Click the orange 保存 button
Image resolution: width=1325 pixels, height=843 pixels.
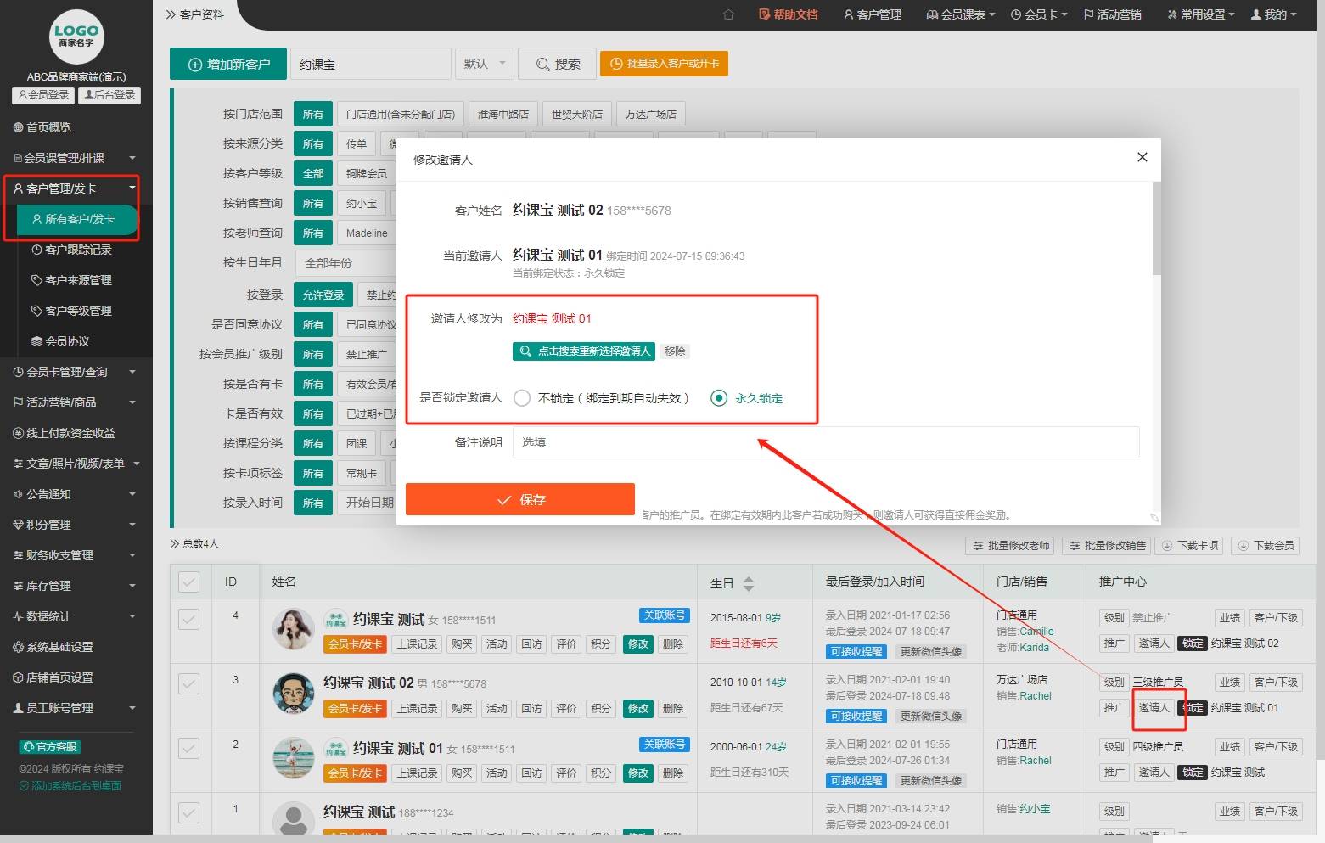520,499
